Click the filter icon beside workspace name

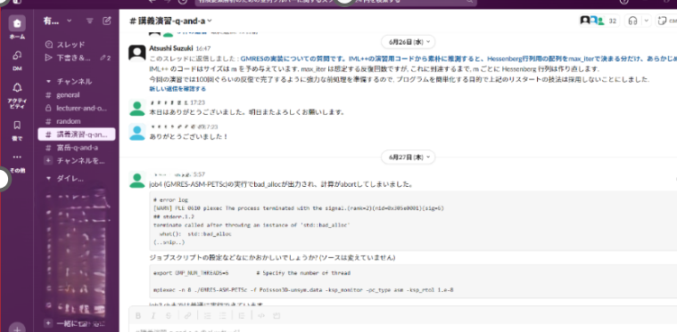(x=90, y=20)
